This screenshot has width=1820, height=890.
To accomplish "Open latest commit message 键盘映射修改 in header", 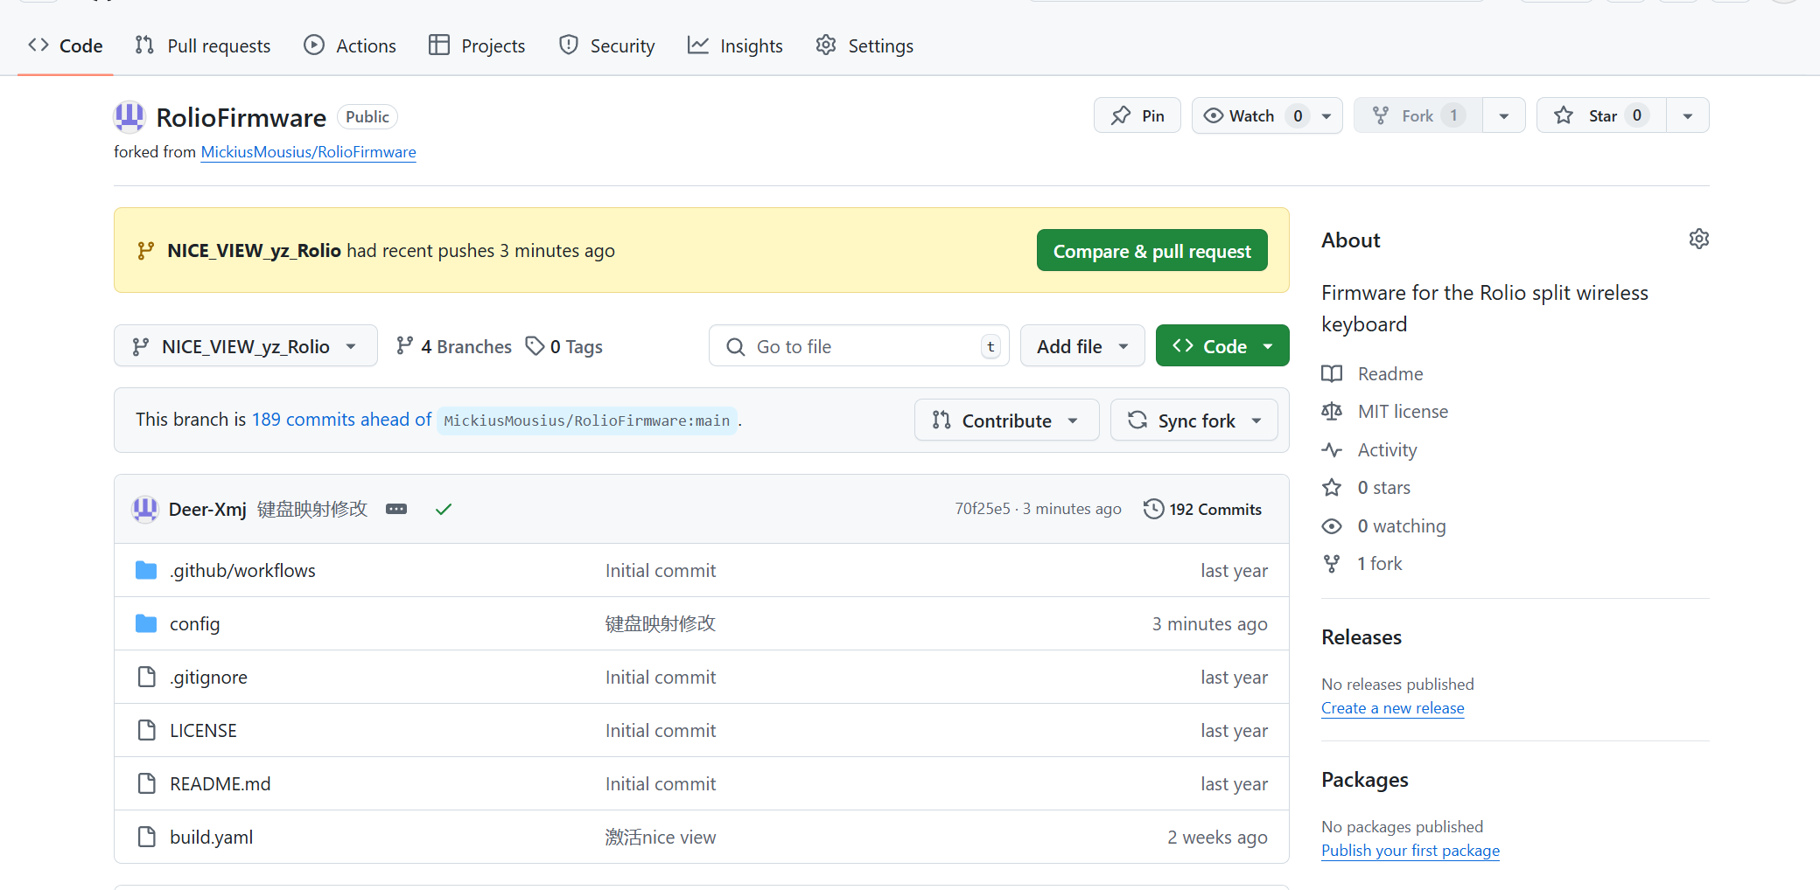I will 312,509.
